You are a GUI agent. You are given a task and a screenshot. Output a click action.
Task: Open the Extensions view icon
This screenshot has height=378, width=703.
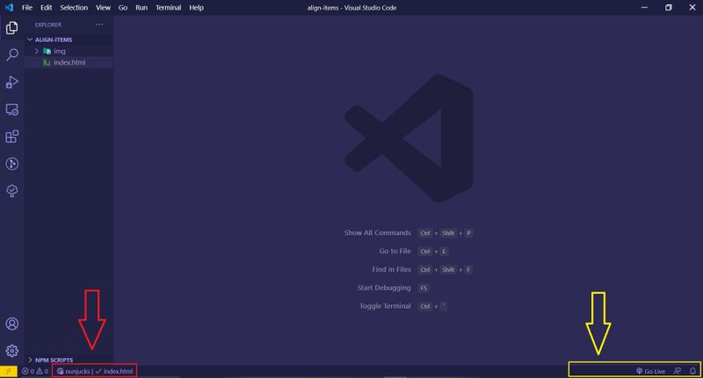pos(12,137)
